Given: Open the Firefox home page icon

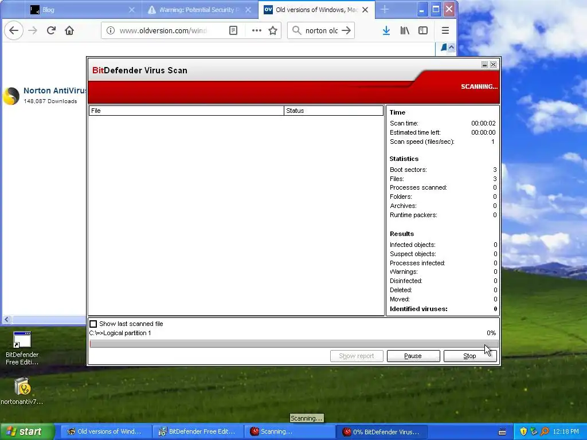Looking at the screenshot, I should [69, 31].
